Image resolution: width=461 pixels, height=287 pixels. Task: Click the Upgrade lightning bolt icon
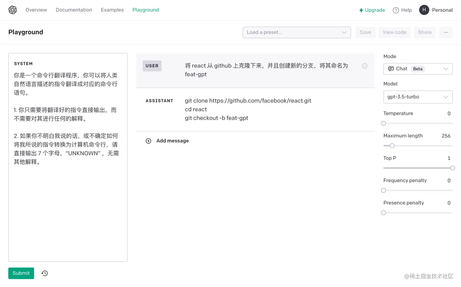[x=361, y=10]
